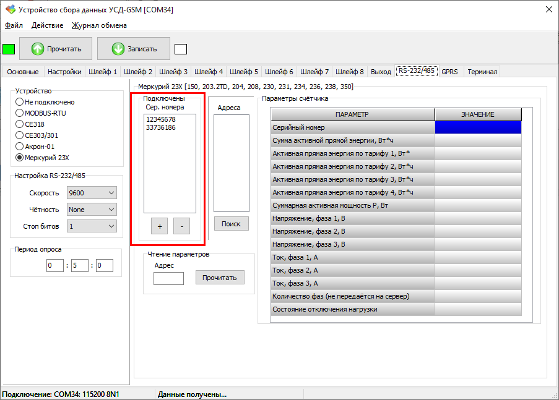Click Прочитать toolbar button with up arrow
The width and height of the screenshot is (559, 400).
(x=56, y=49)
